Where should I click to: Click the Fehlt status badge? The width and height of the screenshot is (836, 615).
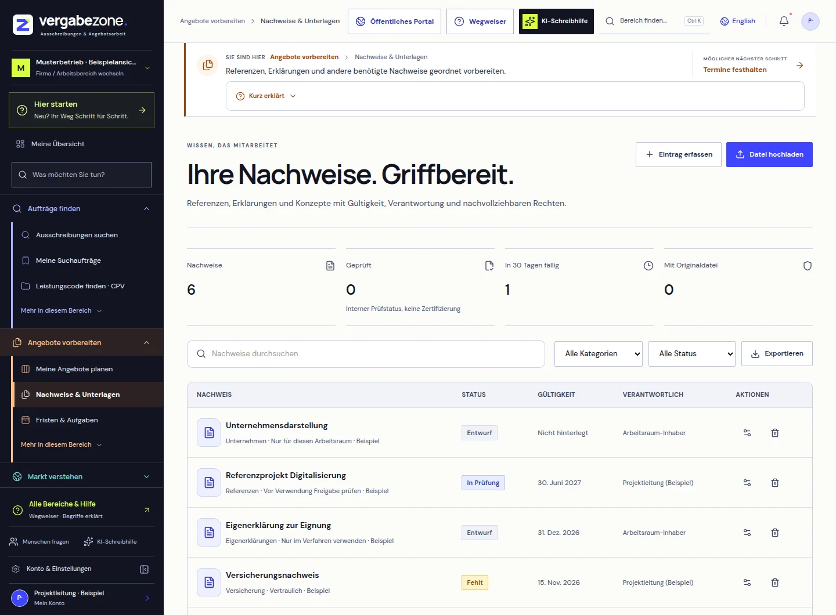click(475, 583)
